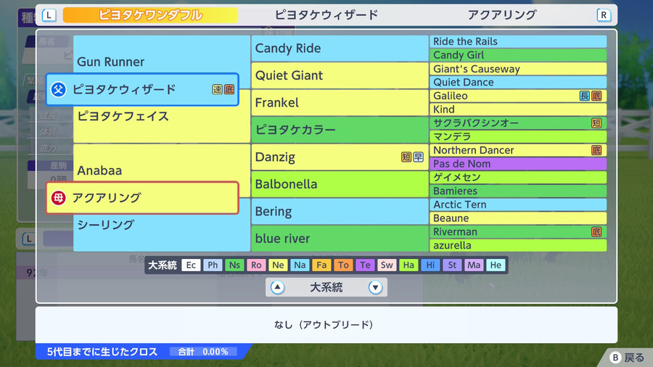Select the Bering cell
This screenshot has width=653, height=367.
click(x=340, y=211)
